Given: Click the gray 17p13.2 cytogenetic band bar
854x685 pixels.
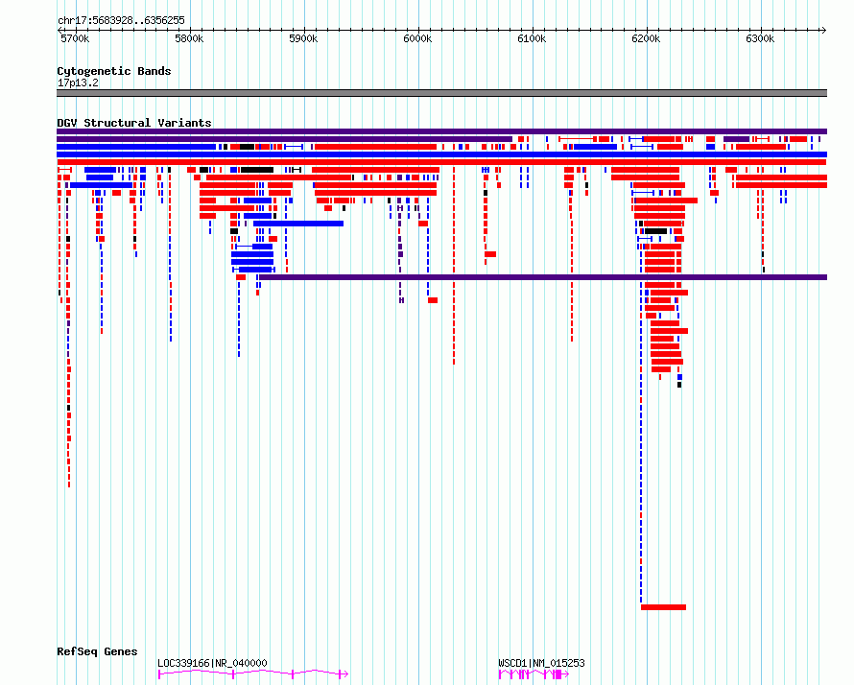Looking at the screenshot, I should pyautogui.click(x=441, y=93).
